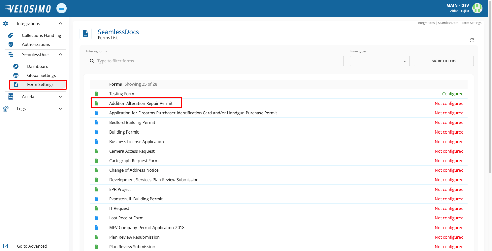492x251 pixels.
Task: Click the Building Permit row file icon
Action: [x=96, y=132]
